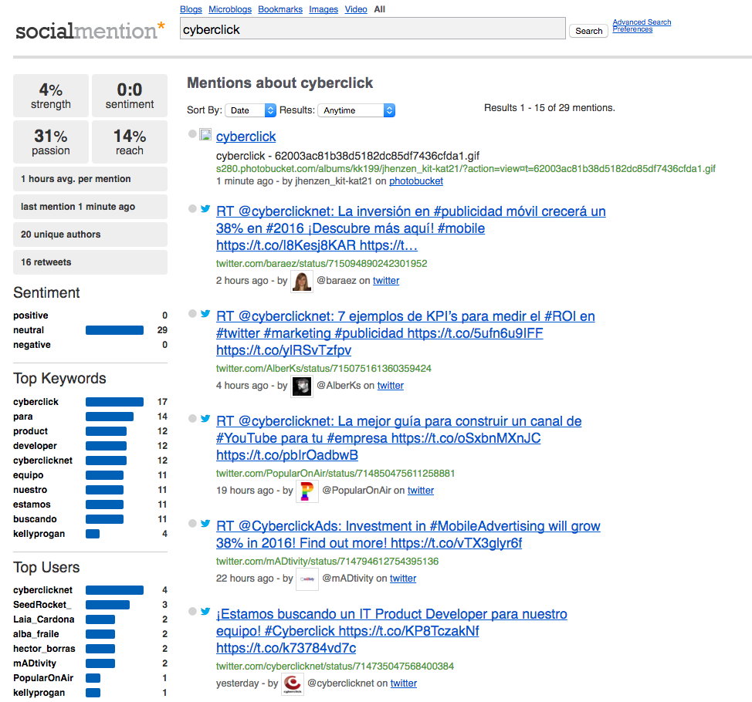The height and width of the screenshot is (702, 752).
Task: Click the '14% reach' stat box
Action: click(130, 142)
